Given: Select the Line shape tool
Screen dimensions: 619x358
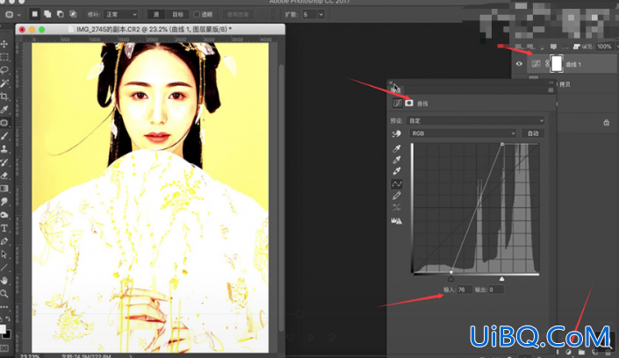Looking at the screenshot, I should click(x=4, y=268).
